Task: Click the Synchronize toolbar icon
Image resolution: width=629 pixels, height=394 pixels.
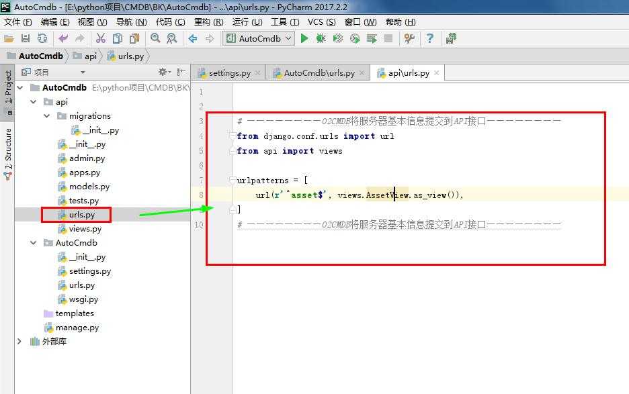Action: click(x=42, y=38)
